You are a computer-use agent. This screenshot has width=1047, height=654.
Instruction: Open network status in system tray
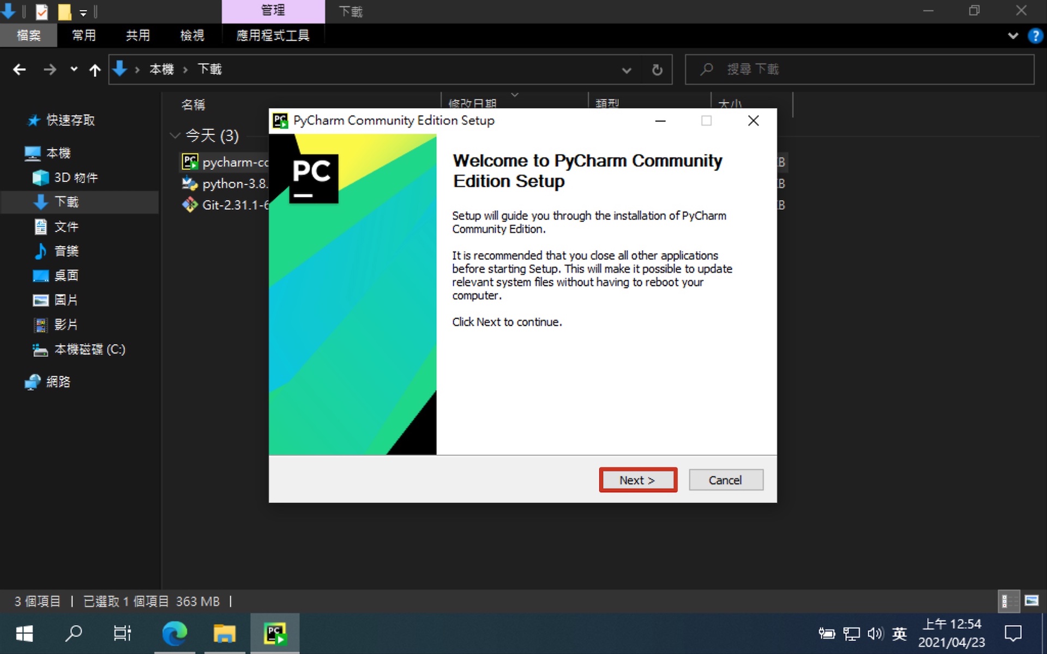click(x=851, y=633)
